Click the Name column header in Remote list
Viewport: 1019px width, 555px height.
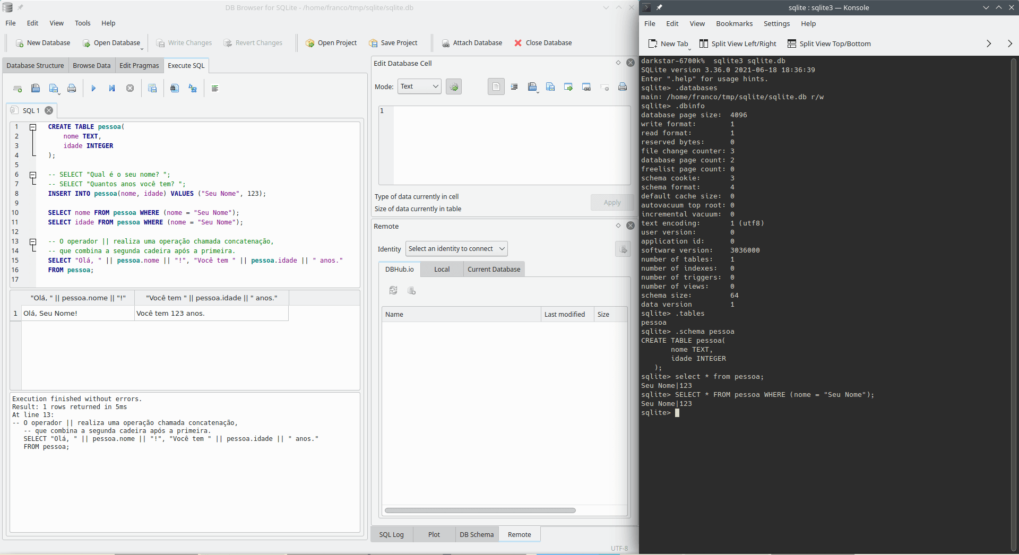[x=461, y=314]
